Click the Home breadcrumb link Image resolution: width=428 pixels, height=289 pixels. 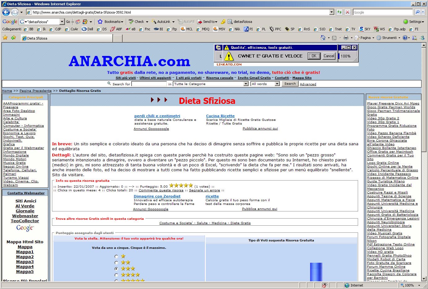click(7, 91)
